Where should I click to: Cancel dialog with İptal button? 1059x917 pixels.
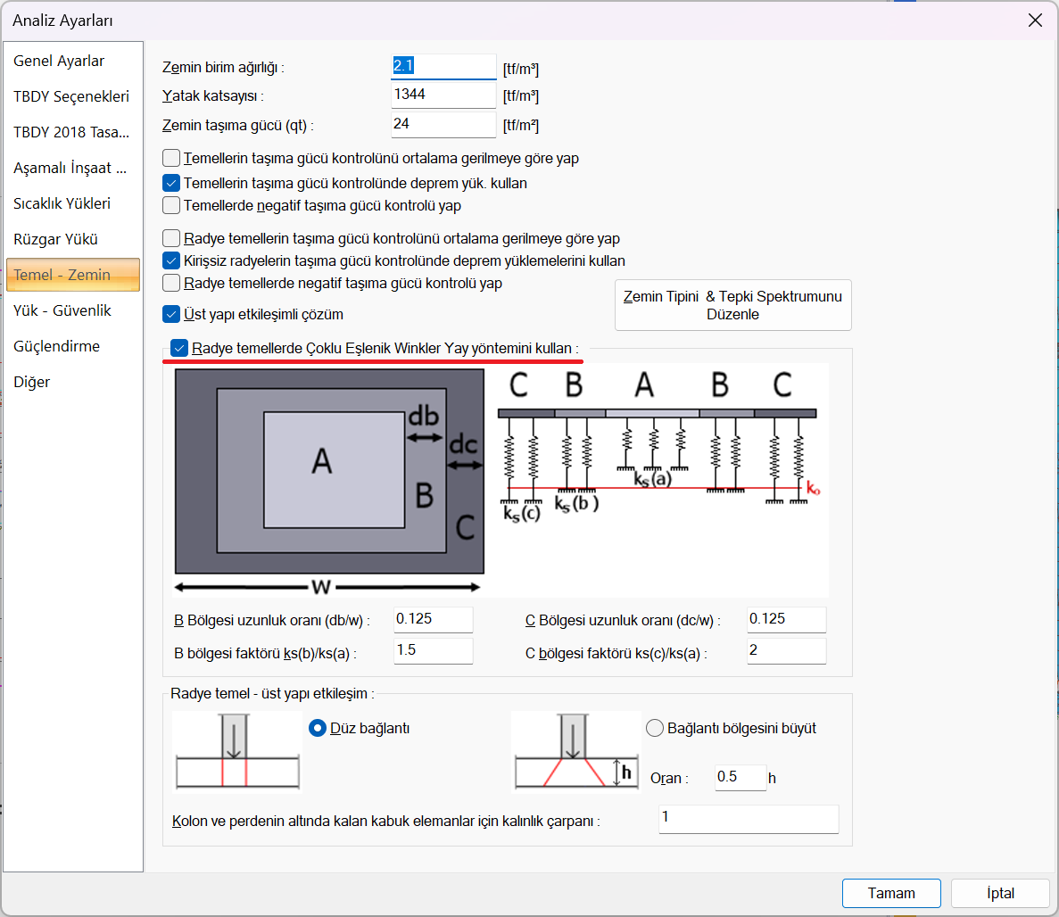coord(1000,894)
